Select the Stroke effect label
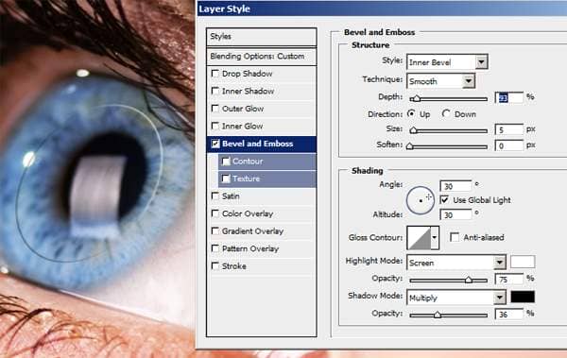Image resolution: width=567 pixels, height=358 pixels. tap(234, 266)
